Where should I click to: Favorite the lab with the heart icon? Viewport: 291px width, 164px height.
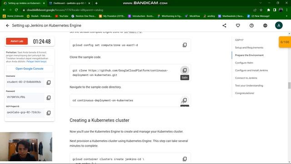point(238,26)
